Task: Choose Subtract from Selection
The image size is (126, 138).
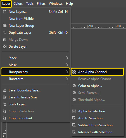Action: 95,125
